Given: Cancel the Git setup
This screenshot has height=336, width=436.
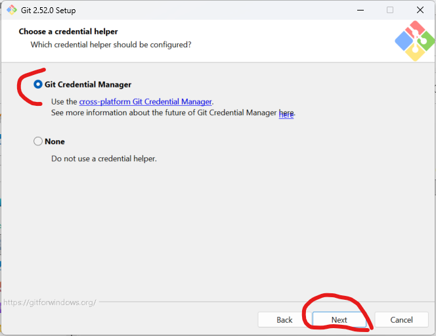Looking at the screenshot, I should click(x=401, y=320).
